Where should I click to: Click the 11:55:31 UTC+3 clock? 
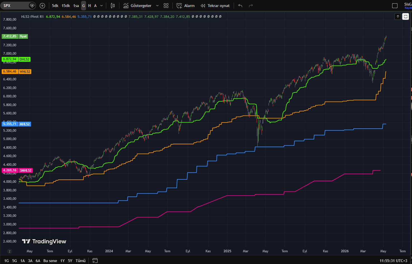pos(394,261)
